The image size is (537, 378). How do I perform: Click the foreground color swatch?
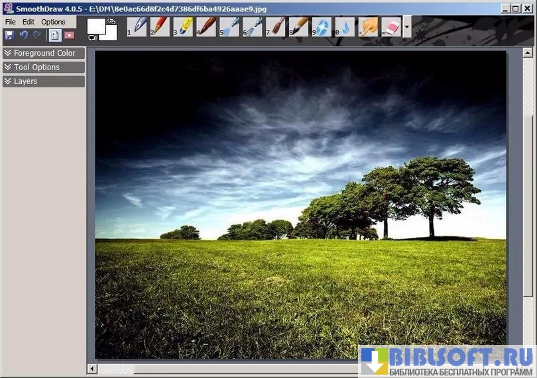click(97, 26)
